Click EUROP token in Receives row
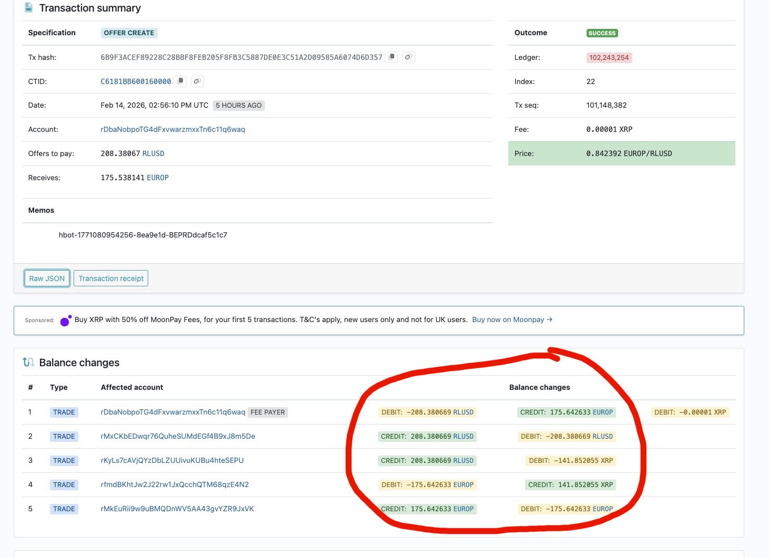This screenshot has height=558, width=769. (x=158, y=178)
